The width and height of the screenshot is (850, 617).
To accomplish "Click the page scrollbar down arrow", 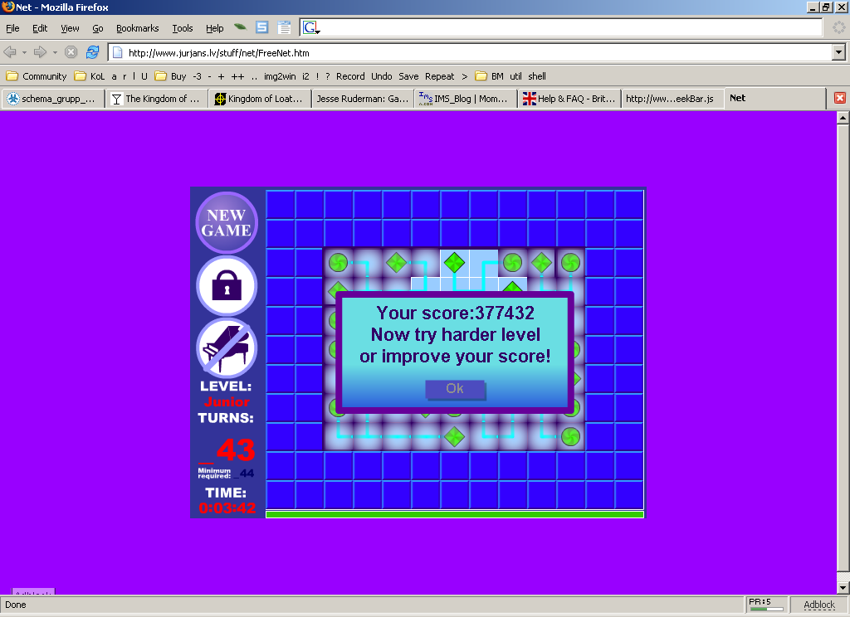I will tap(843, 587).
